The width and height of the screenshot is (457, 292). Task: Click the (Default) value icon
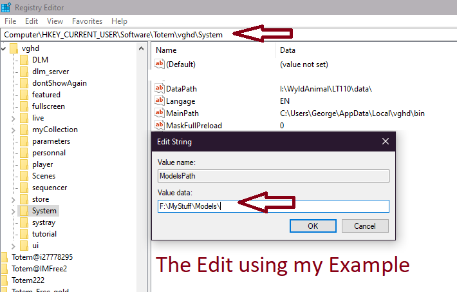coord(160,64)
